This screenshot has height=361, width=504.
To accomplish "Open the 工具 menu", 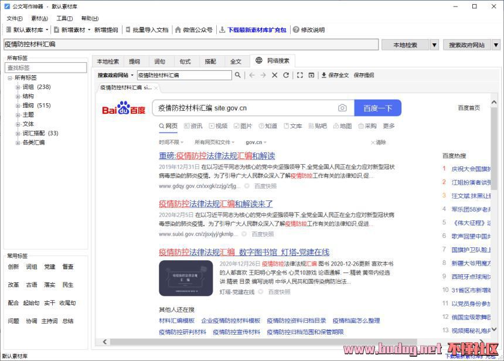I will 64,18.
